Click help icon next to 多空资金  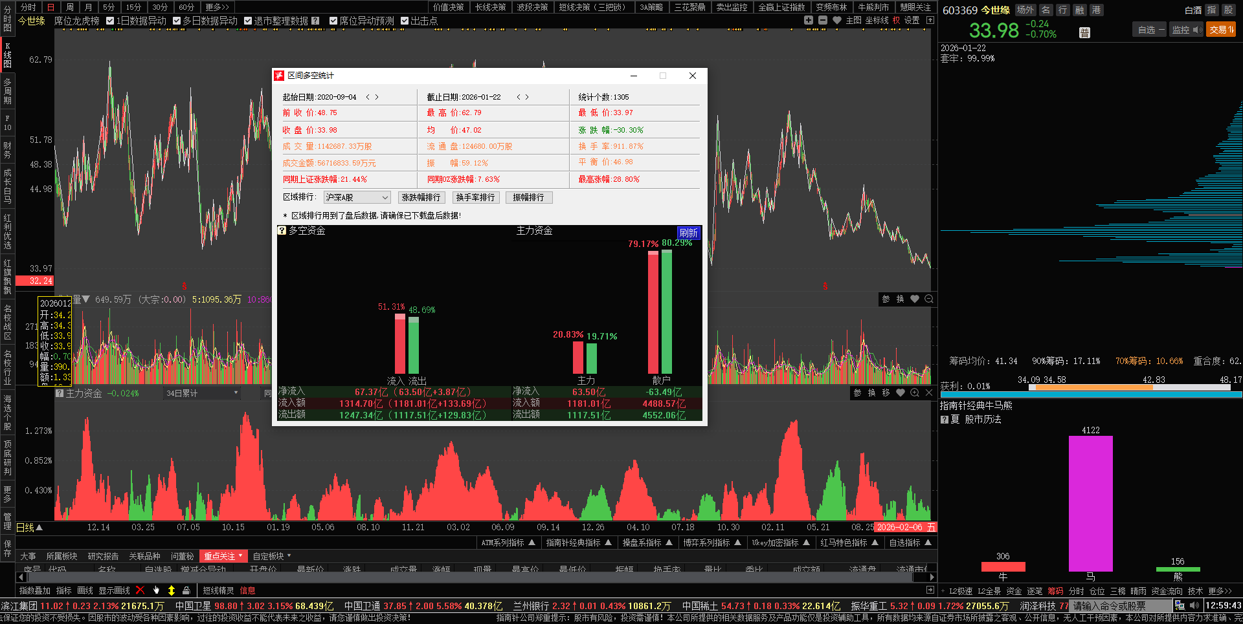pyautogui.click(x=282, y=231)
